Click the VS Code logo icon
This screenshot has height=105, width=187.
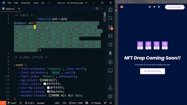(x=3, y=3)
